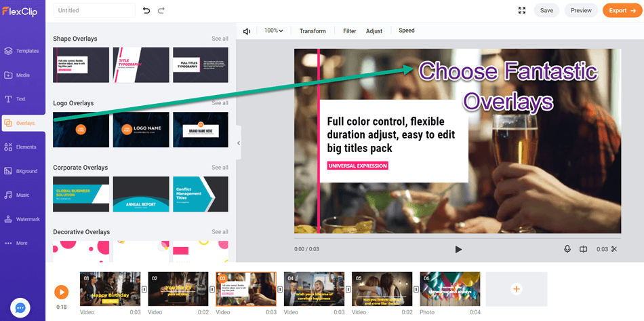Undo the last action

click(x=146, y=11)
